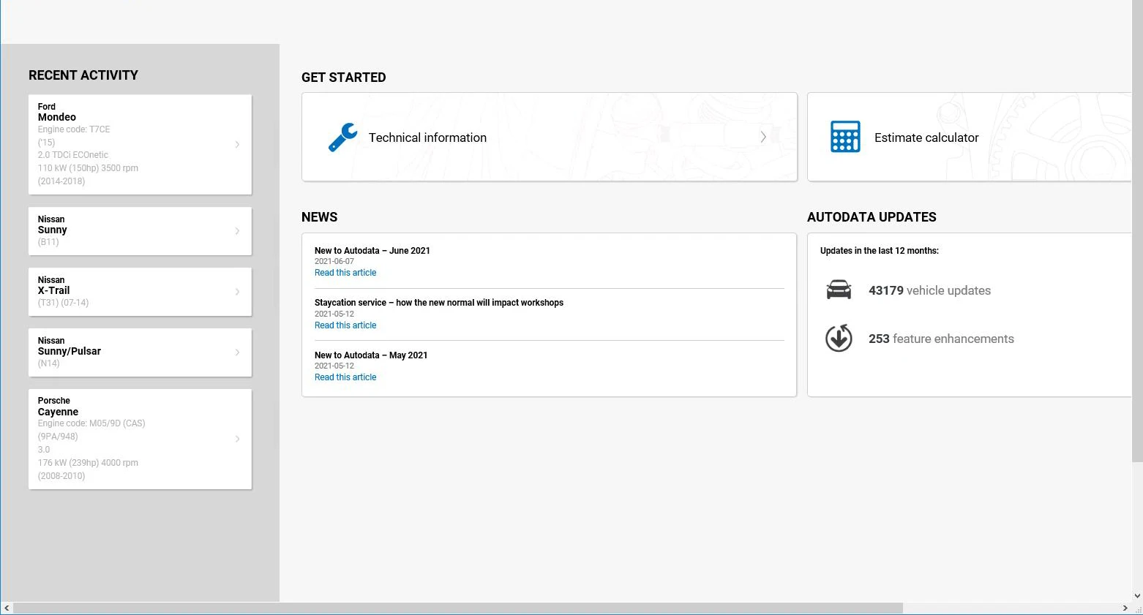Screen dimensions: 1143x615
Task: Click '(9PA/948)' in Cayenne card
Action: pyautogui.click(x=58, y=437)
